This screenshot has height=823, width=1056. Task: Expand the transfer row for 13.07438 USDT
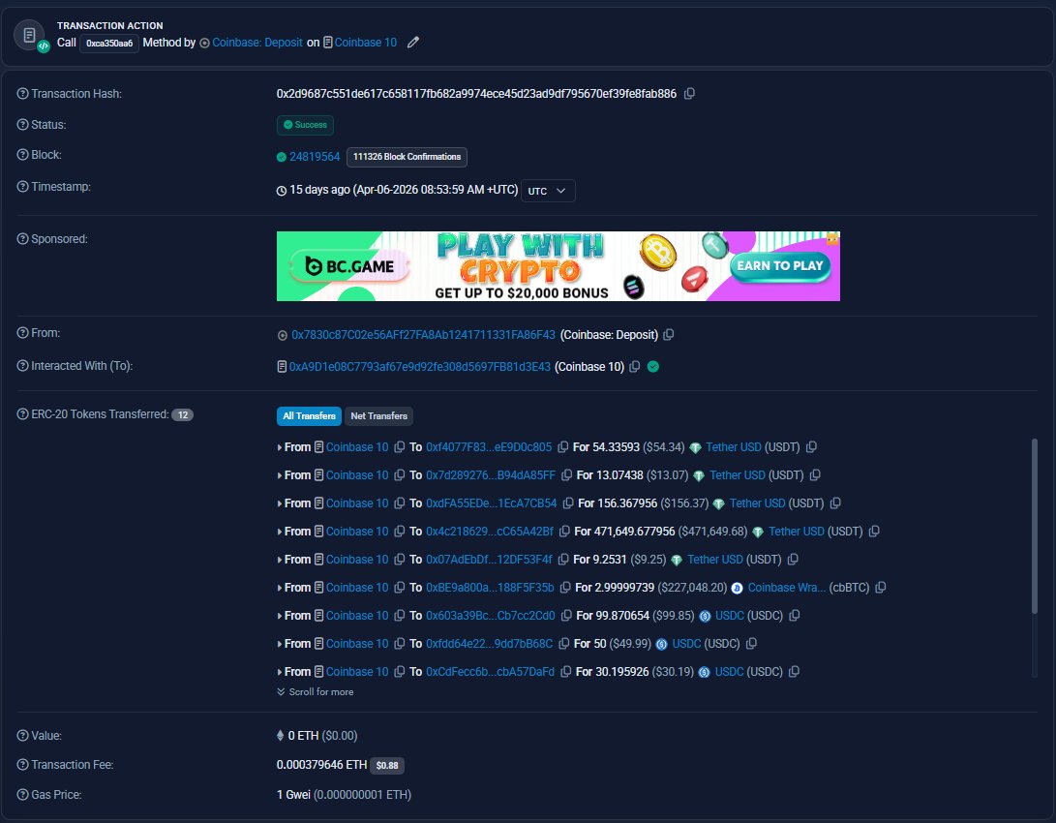click(x=280, y=475)
